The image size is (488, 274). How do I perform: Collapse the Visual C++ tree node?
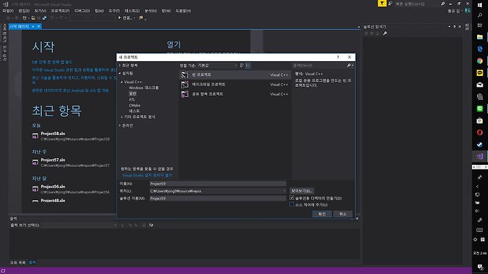tap(122, 82)
